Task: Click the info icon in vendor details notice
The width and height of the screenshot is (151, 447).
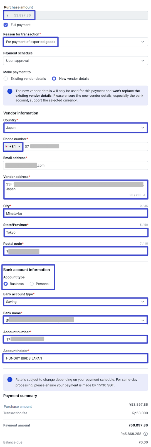Action: point(10,91)
